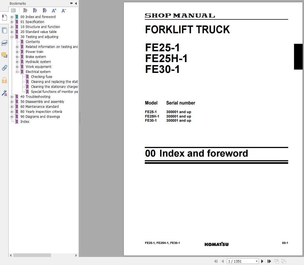Image resolution: width=304 pixels, height=265 pixels.
Task: Open the Security panel
Action: [x=4, y=80]
